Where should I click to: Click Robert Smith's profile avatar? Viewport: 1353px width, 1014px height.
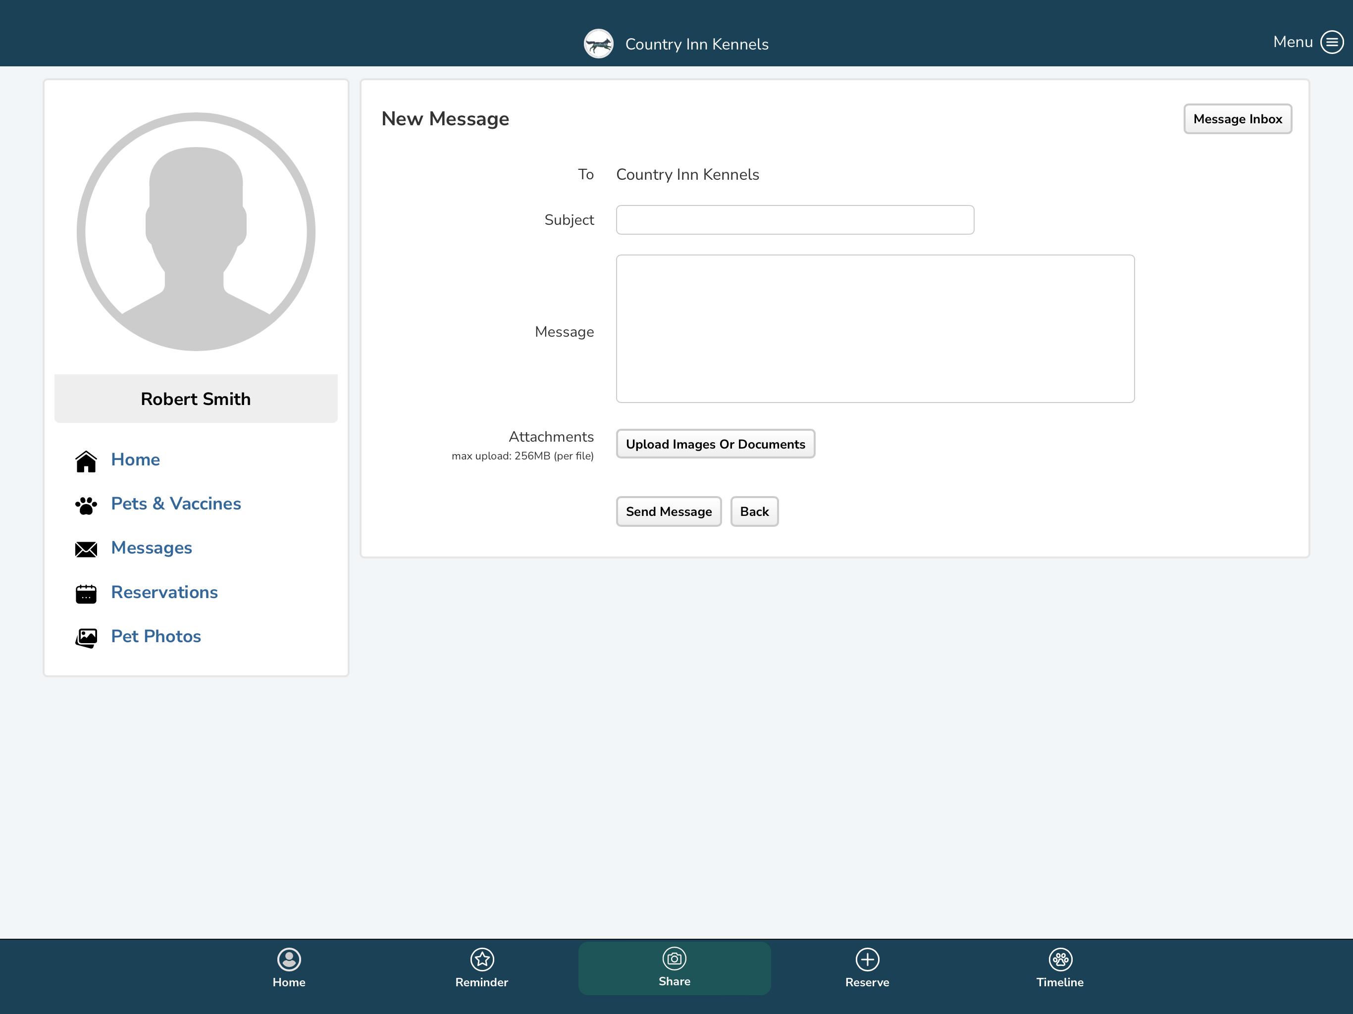tap(196, 231)
